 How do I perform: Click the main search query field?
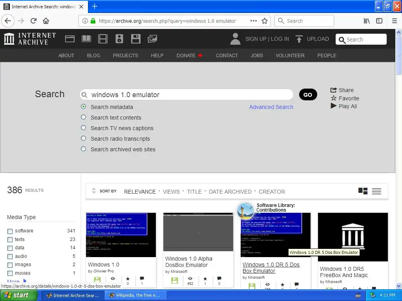coord(186,95)
